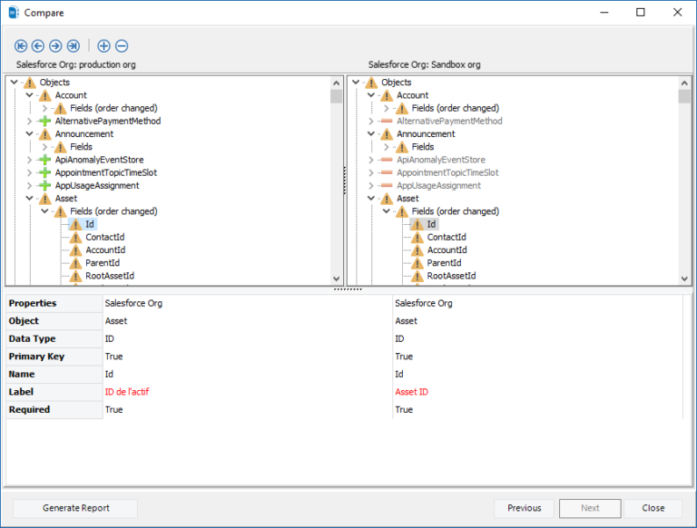This screenshot has height=528, width=697.
Task: Expand right AppUsageAssignment node
Action: [371, 185]
